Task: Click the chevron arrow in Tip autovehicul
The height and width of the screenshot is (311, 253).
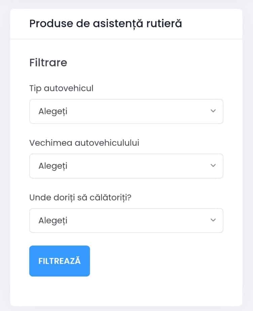Action: (x=213, y=111)
